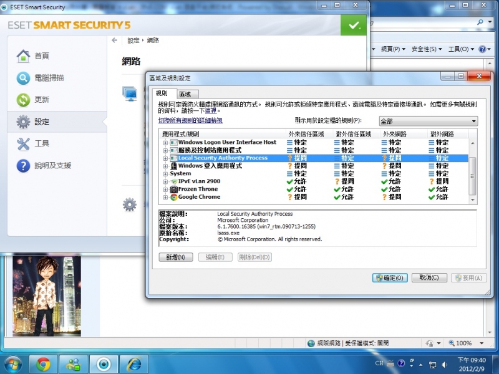Click the green protection status checkmark

(353, 25)
